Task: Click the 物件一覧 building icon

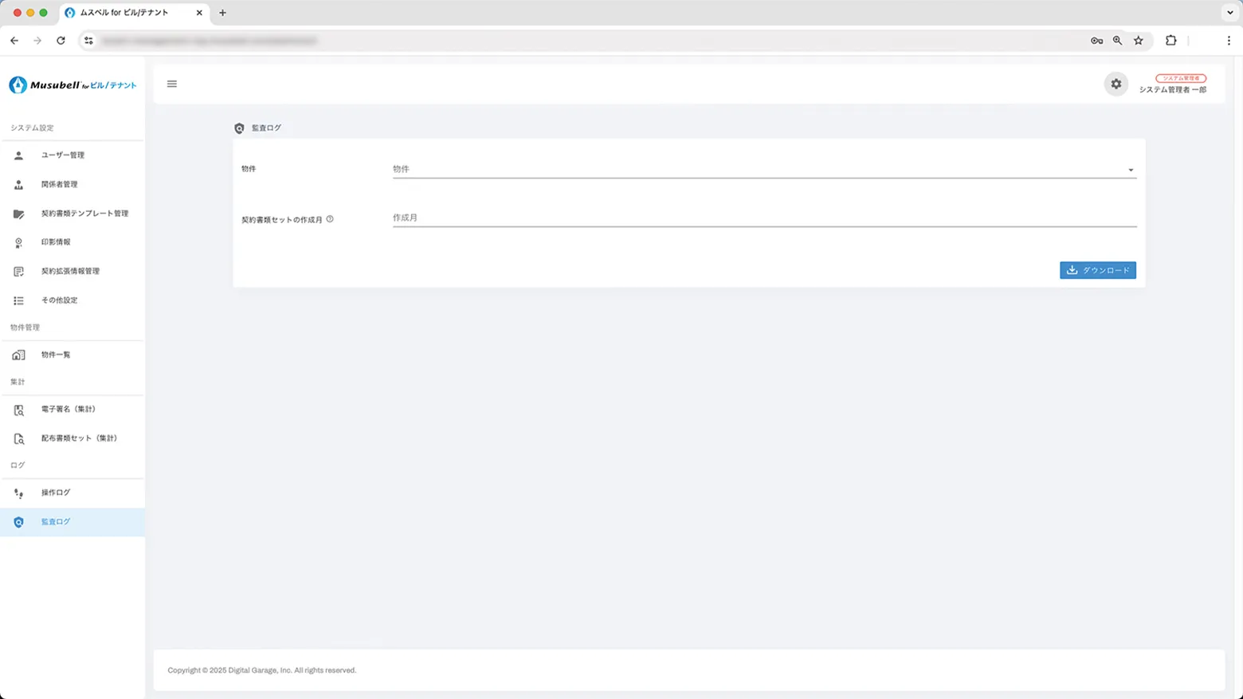Action: coord(18,355)
